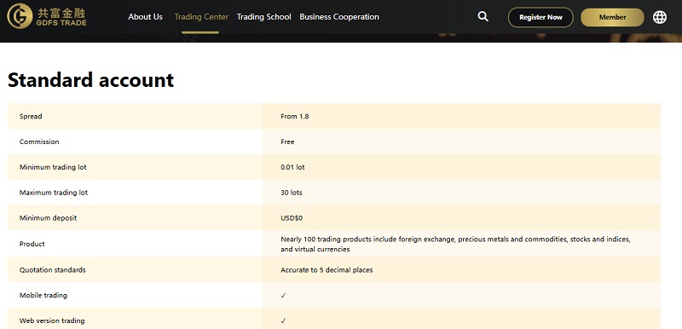Click the Standard account heading
Screen dimensions: 682x329
91,80
